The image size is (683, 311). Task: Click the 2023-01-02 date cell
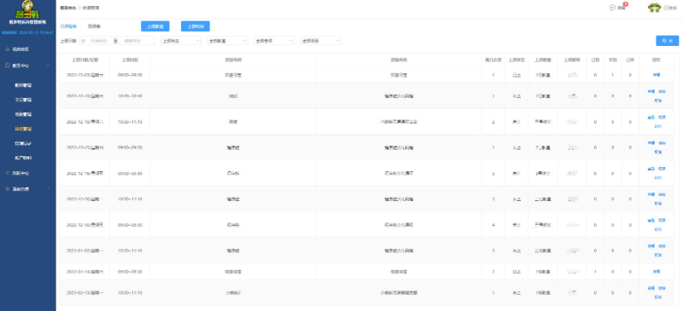click(85, 251)
